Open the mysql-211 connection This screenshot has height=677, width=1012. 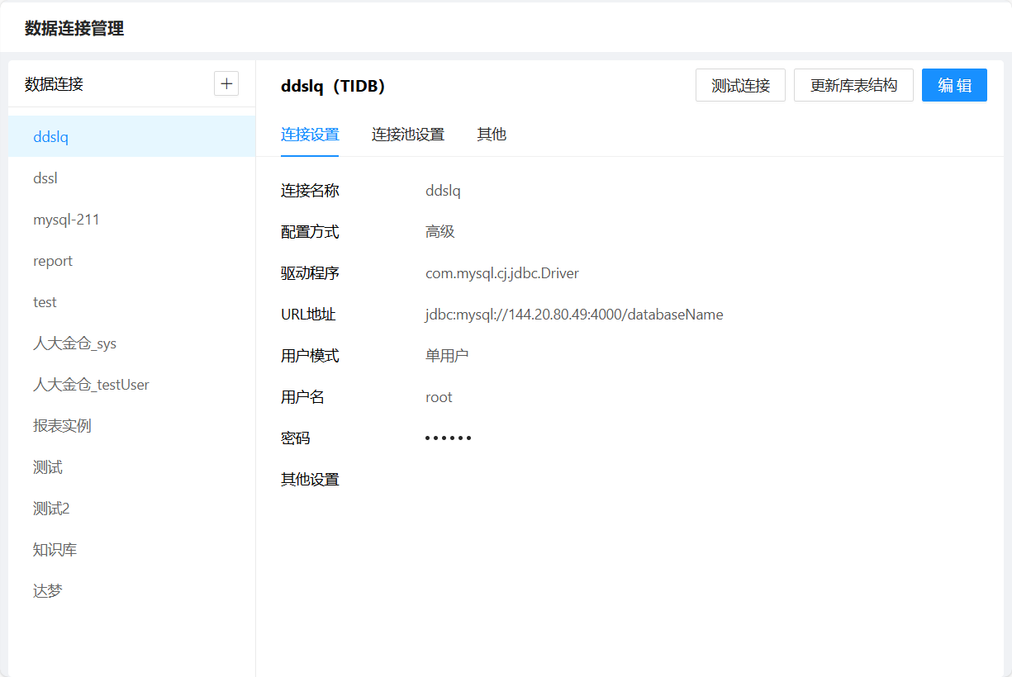(66, 220)
